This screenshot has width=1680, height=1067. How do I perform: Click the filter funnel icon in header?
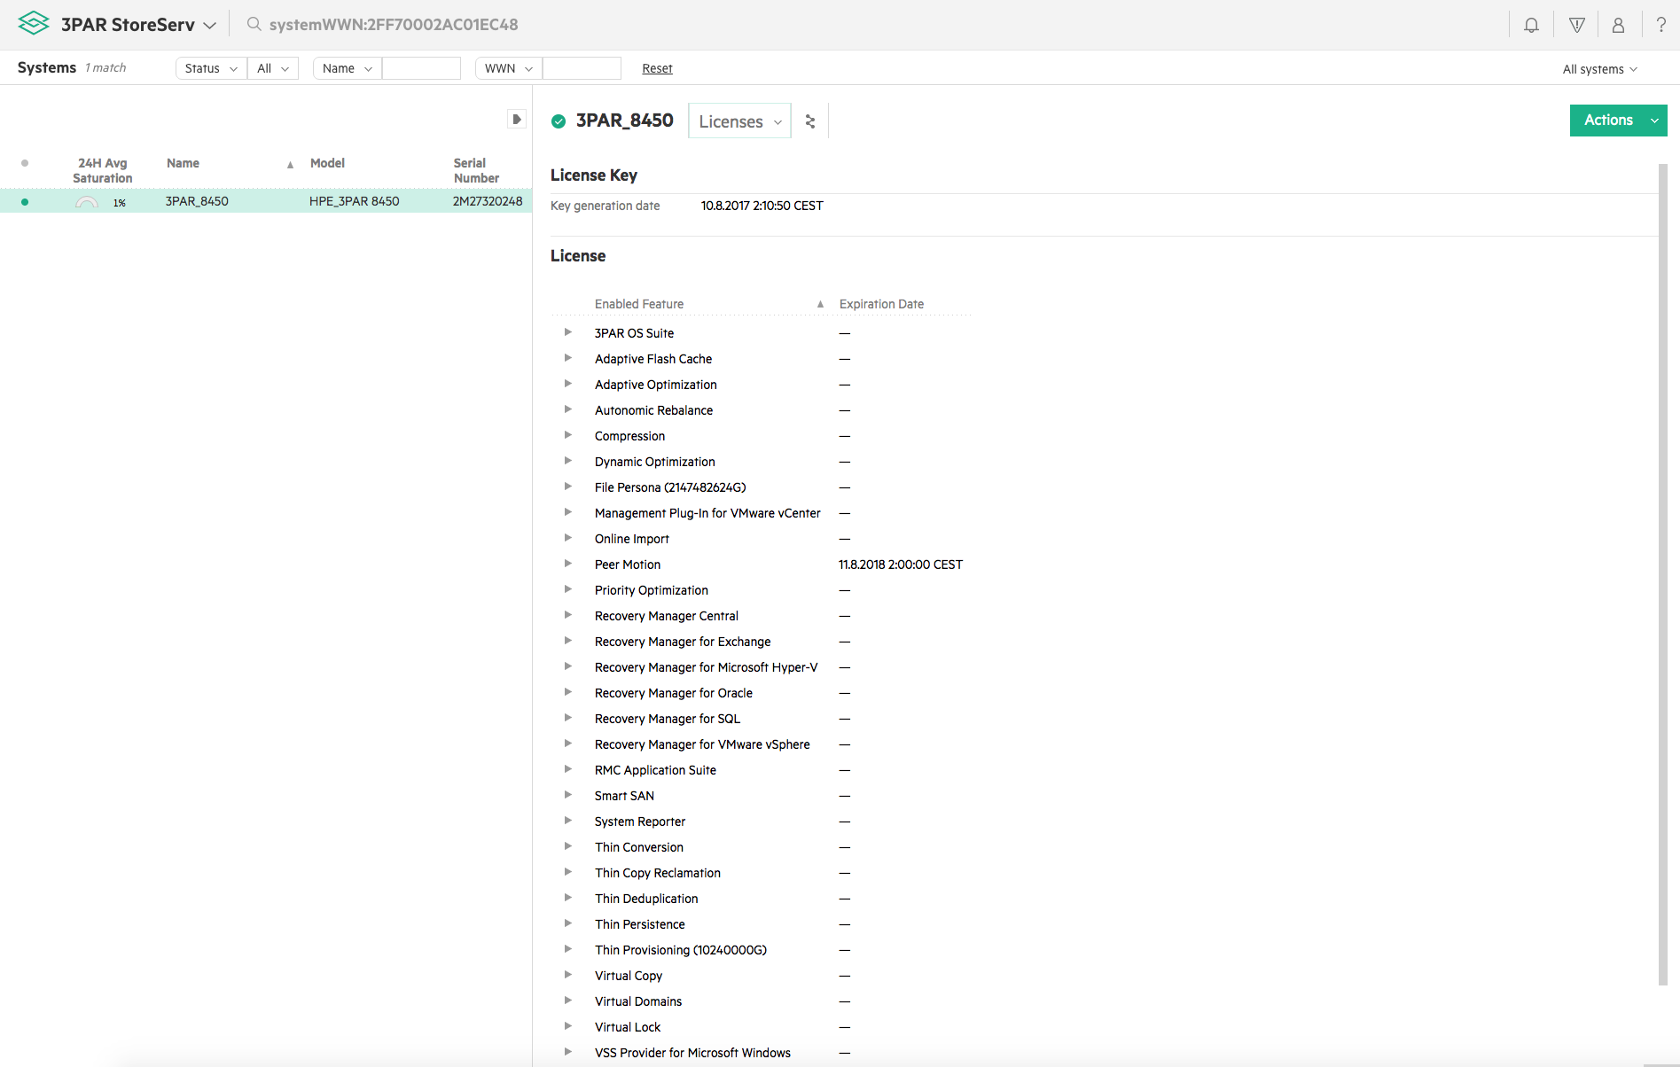pos(1576,25)
